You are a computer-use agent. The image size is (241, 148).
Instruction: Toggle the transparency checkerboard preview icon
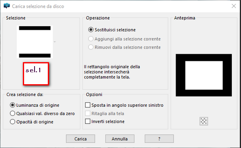tap(204, 121)
